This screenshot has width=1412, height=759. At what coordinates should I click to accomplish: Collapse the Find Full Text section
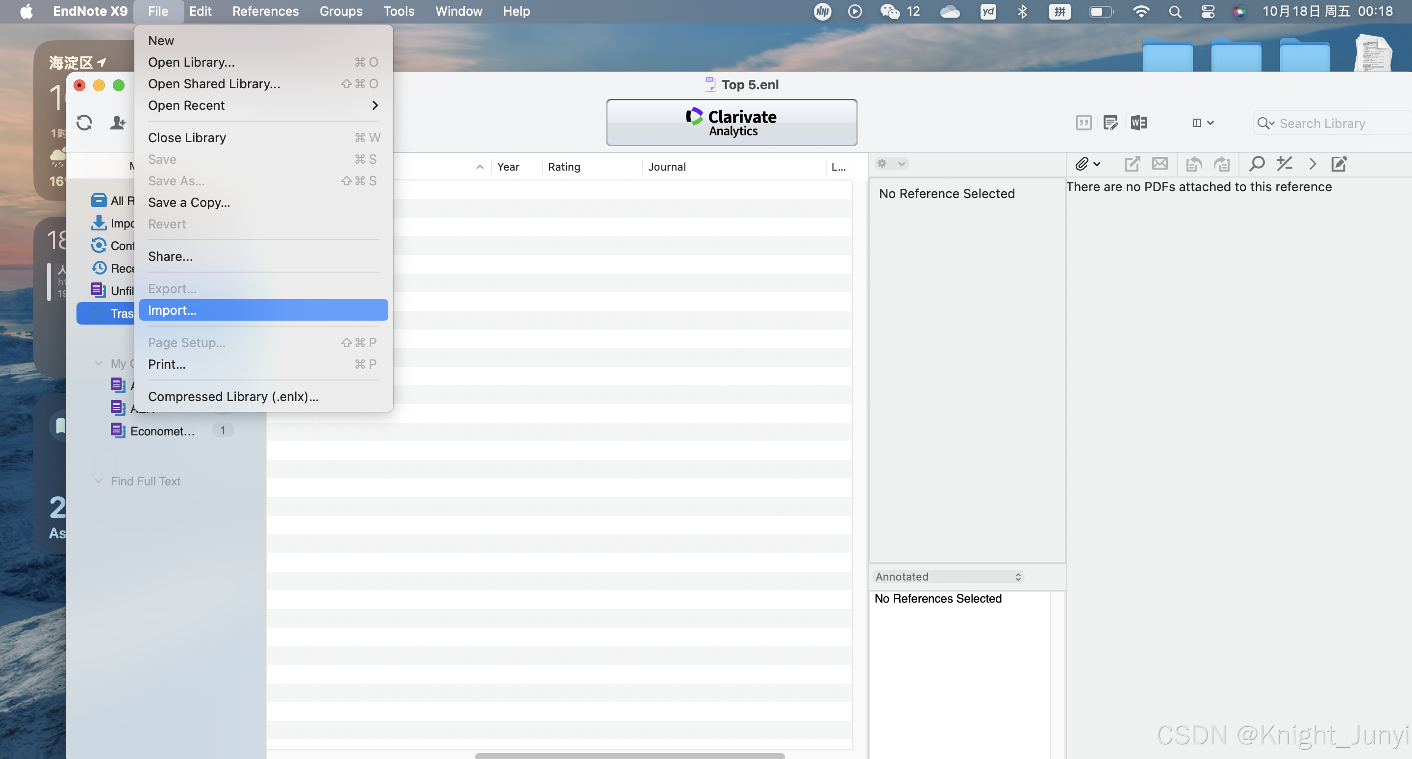(99, 481)
